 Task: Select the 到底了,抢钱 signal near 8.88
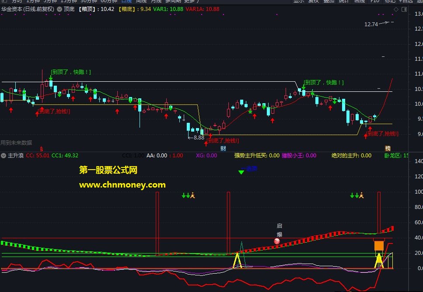tap(223, 140)
